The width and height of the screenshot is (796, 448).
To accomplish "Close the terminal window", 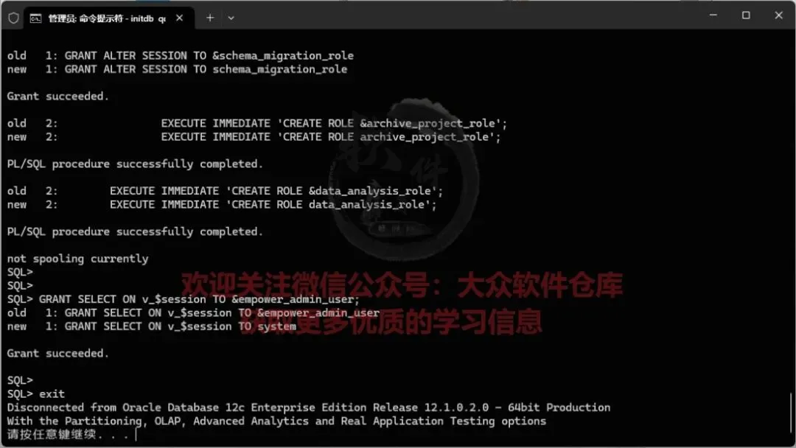I will 779,15.
